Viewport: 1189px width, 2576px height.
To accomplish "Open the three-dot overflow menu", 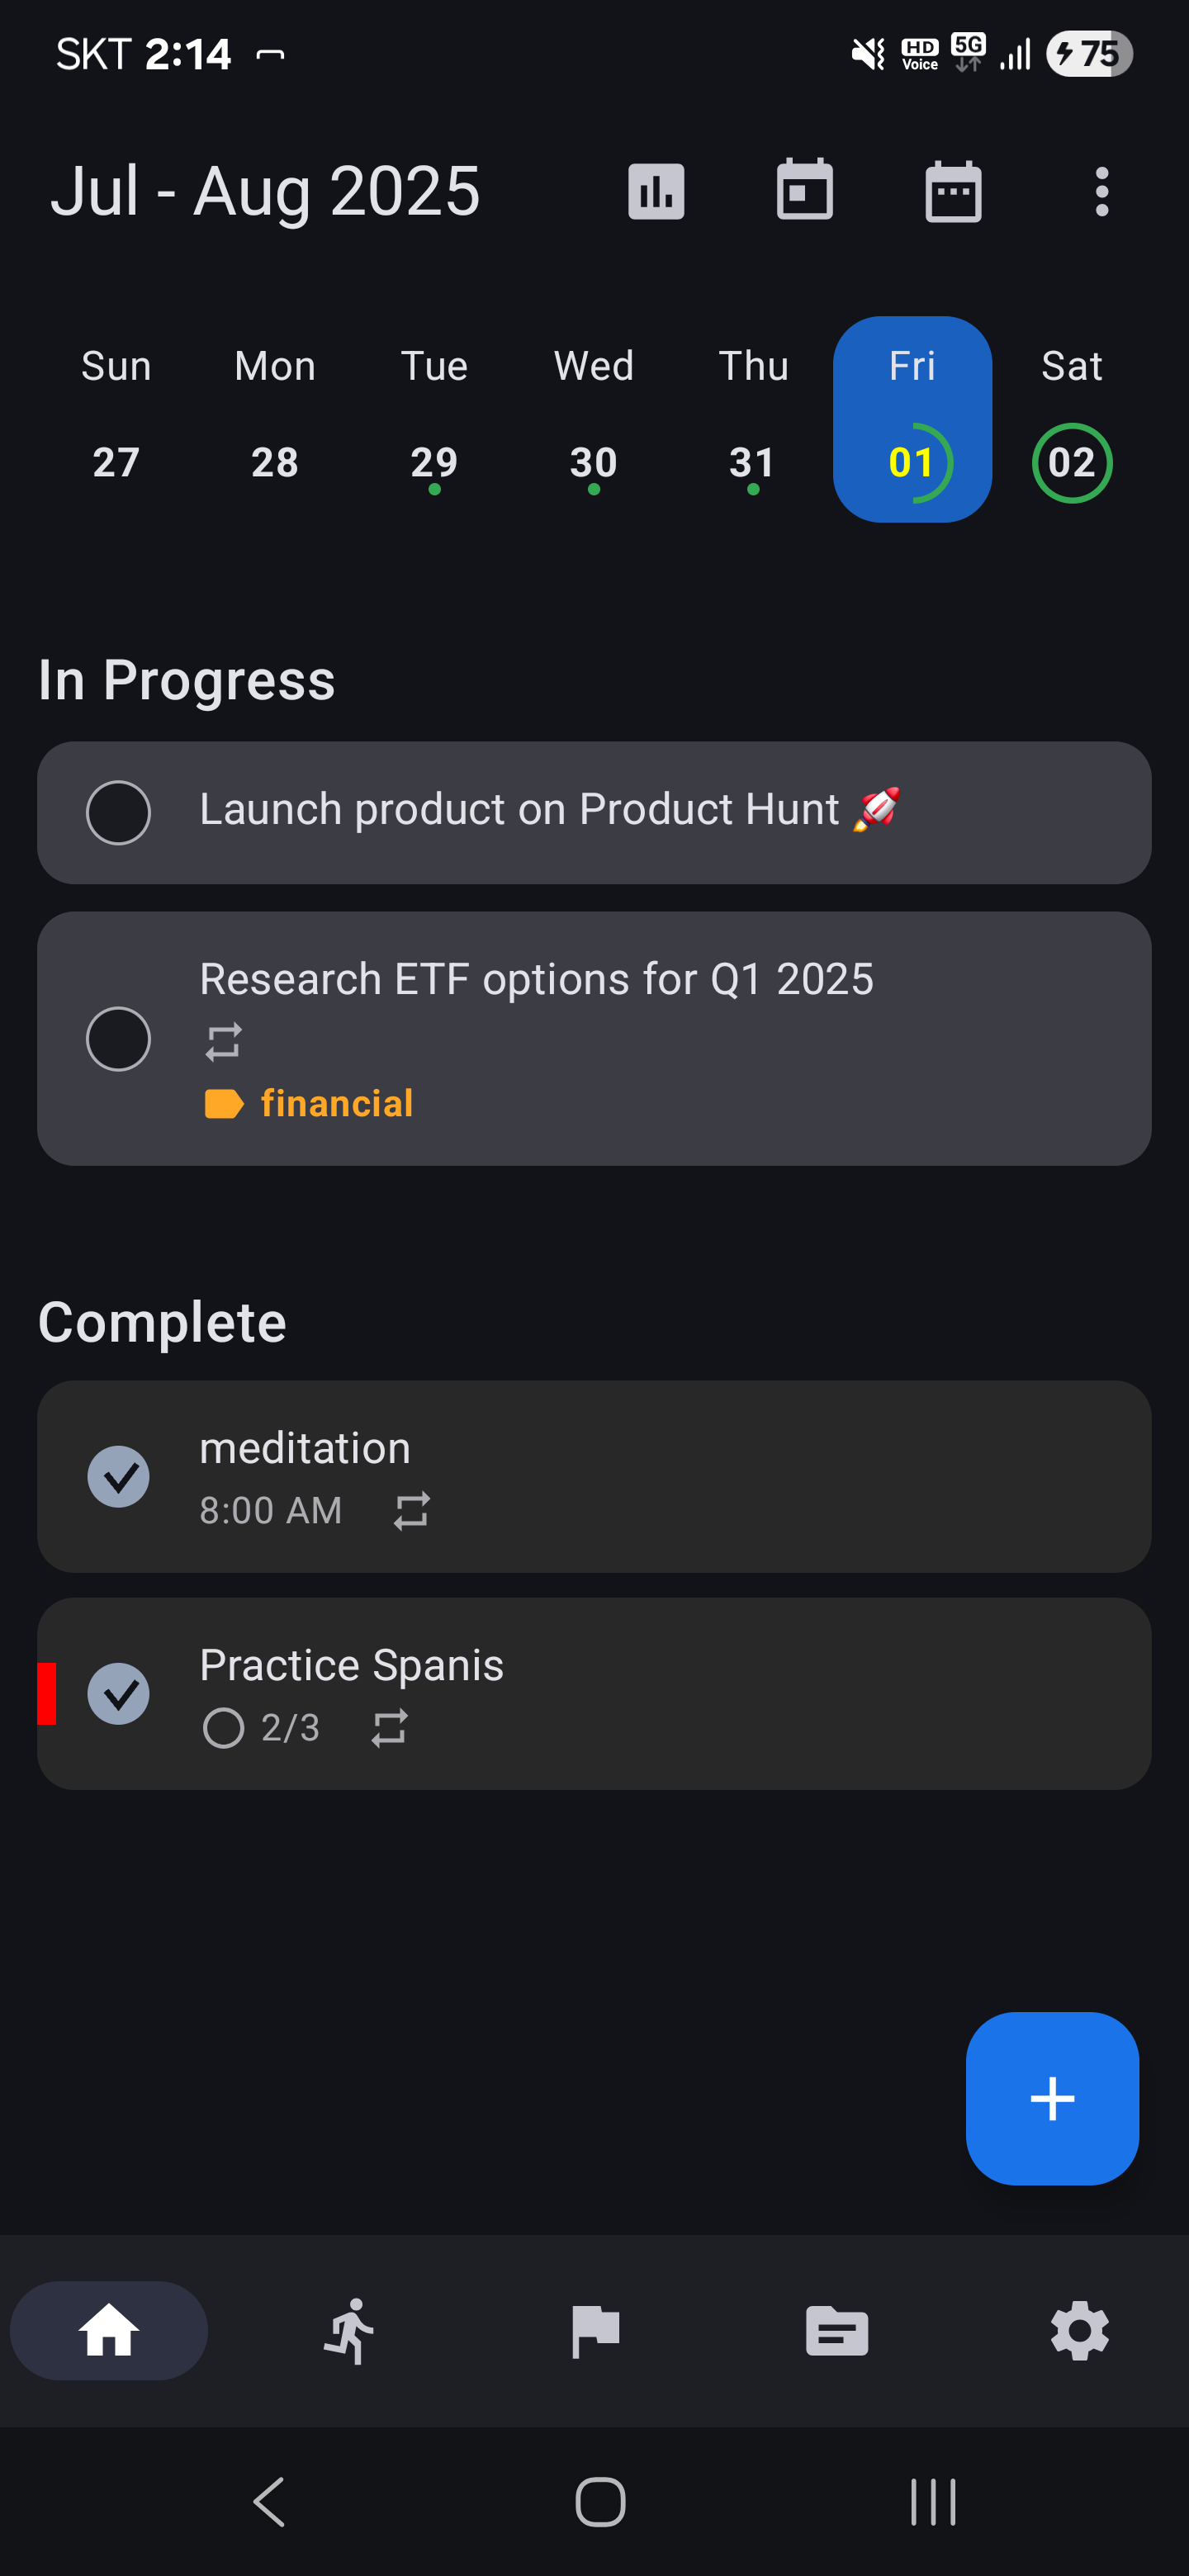I will tap(1101, 191).
